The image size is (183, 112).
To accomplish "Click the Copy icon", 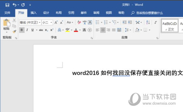I will pyautogui.click(x=14, y=26).
